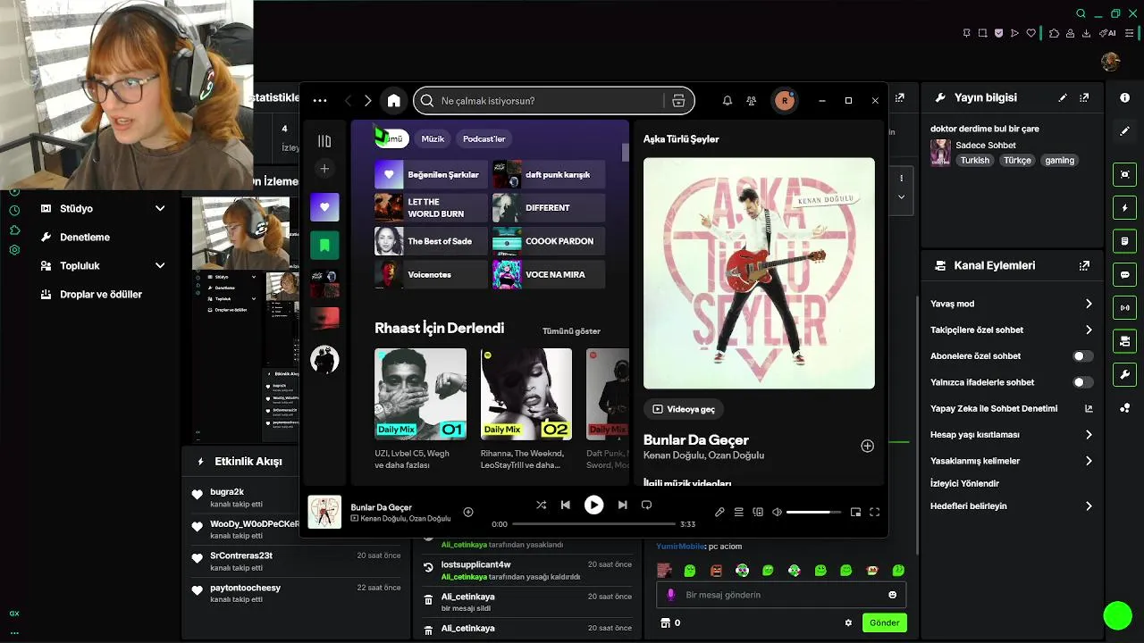Viewport: 1144px width, 643px height.
Task: Open Spotify miniplayer icon
Action: click(855, 512)
